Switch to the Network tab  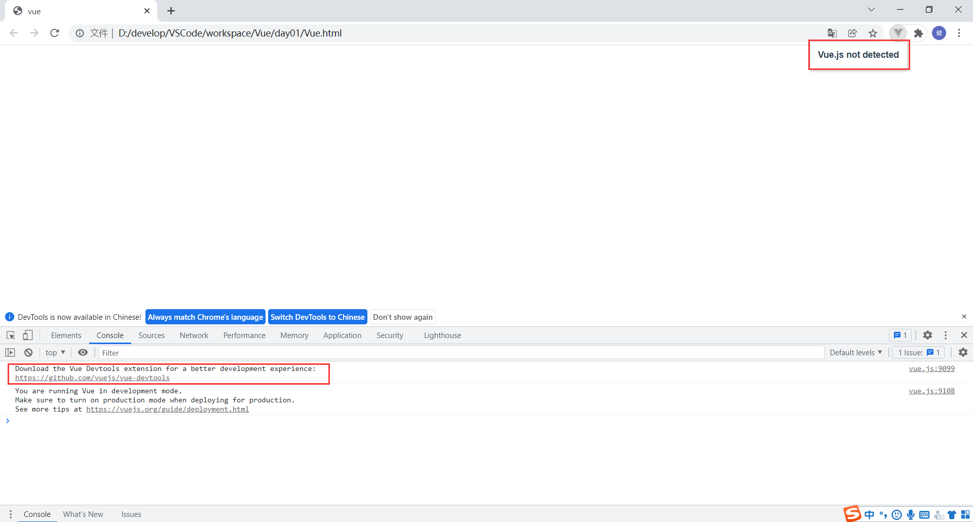pyautogui.click(x=194, y=335)
